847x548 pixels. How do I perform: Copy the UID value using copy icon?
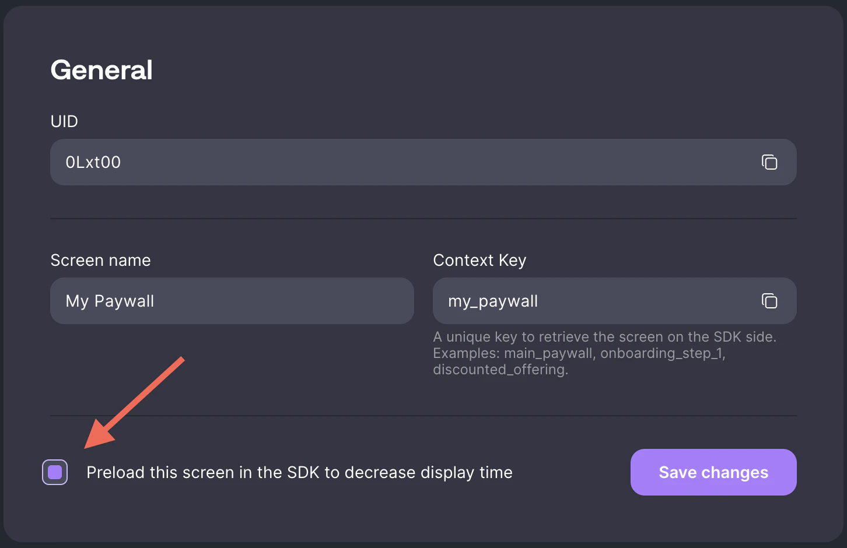[x=769, y=162]
